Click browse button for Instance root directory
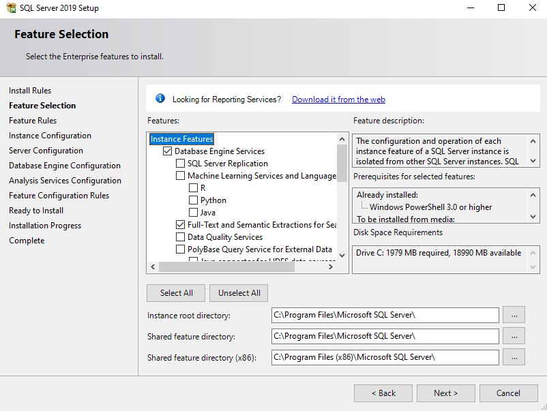 514,315
